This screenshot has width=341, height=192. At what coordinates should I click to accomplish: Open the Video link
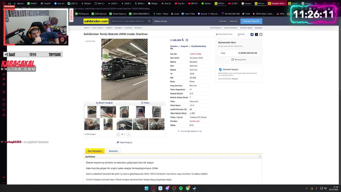pyautogui.click(x=145, y=103)
